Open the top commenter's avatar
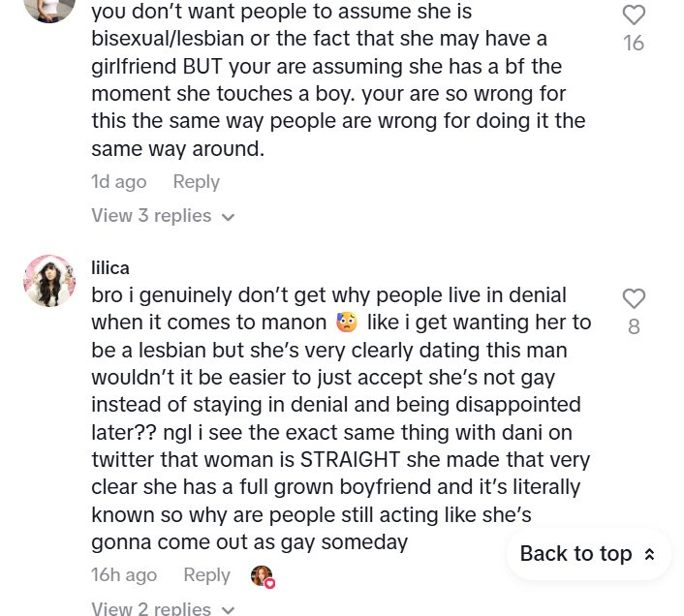Screen dimensions: 684x616 coord(48,8)
